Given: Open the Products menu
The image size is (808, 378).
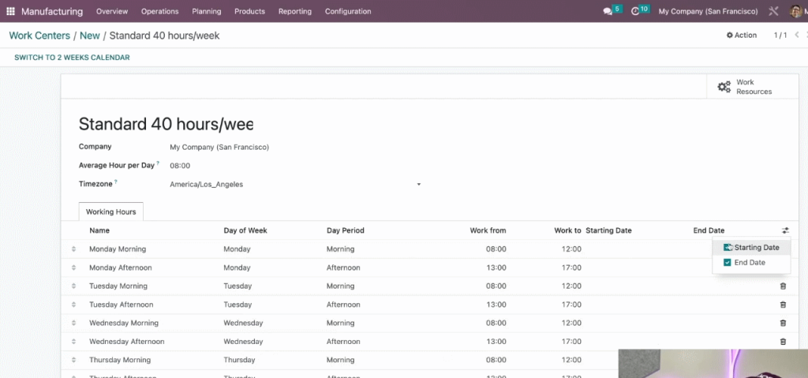Looking at the screenshot, I should click(x=249, y=11).
